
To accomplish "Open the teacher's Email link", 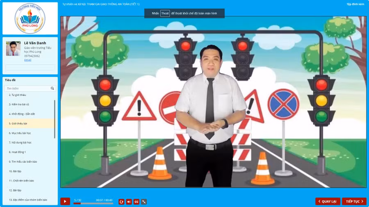I will 27,60.
